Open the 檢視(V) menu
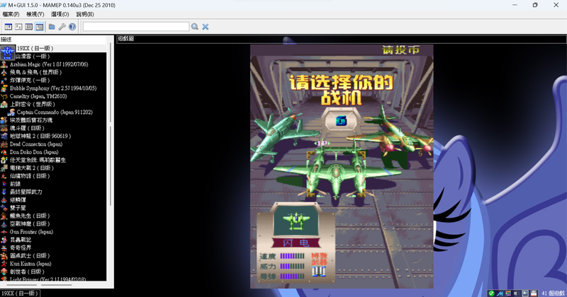The height and width of the screenshot is (297, 567). [x=35, y=14]
